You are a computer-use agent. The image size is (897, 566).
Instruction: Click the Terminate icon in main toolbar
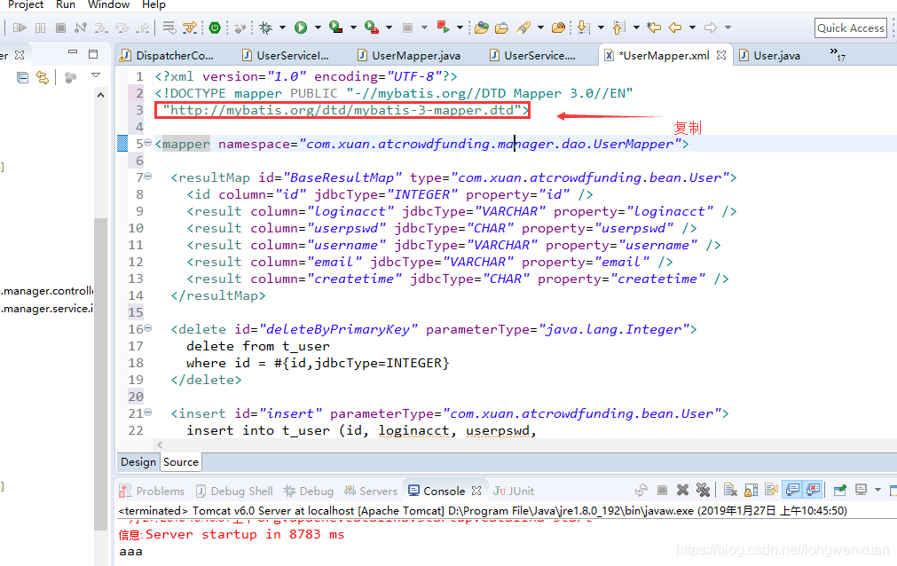click(60, 28)
